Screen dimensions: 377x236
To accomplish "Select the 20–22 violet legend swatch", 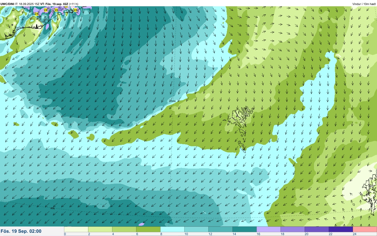I will 317,229.
